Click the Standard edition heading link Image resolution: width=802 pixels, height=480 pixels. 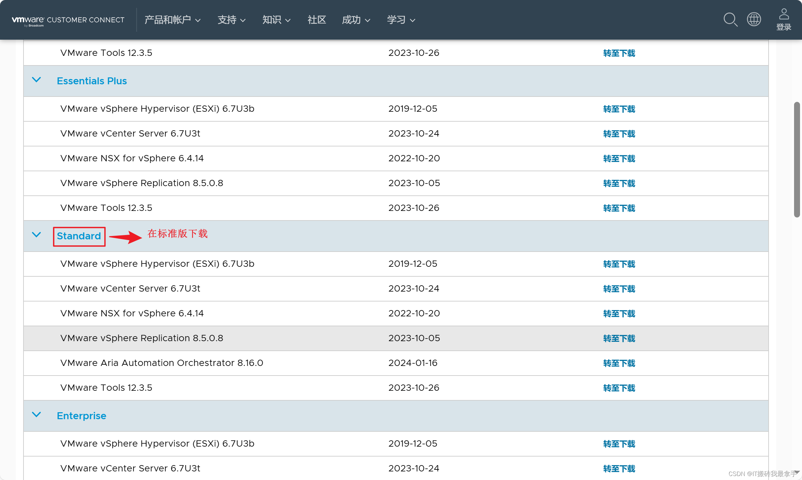tap(79, 236)
